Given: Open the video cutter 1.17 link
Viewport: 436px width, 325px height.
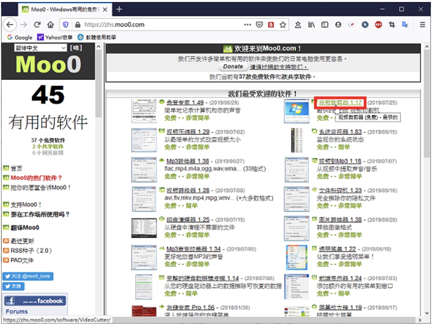Looking at the screenshot, I should (x=340, y=103).
